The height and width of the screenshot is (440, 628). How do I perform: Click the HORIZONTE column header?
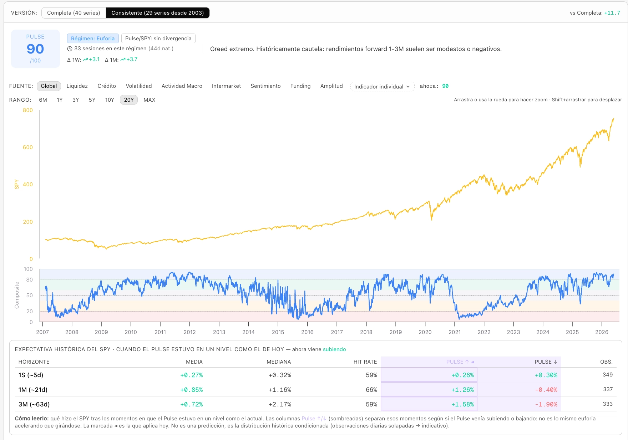click(34, 362)
